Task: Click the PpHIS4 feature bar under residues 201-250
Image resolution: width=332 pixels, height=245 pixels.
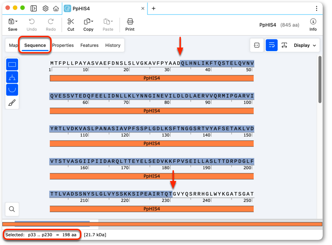Action: click(152, 209)
